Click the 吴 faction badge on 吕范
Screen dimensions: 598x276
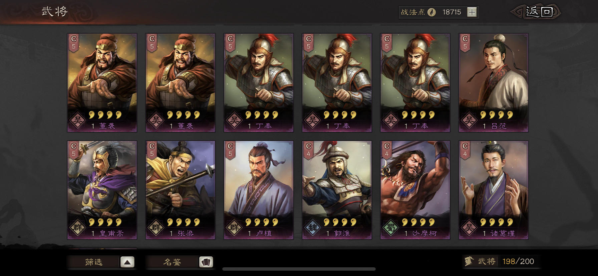pyautogui.click(x=469, y=120)
